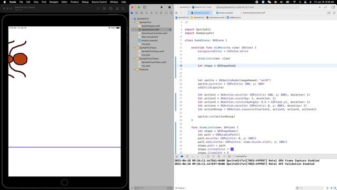337x190 pixels.
Task: Open All Output console filter dropdown
Action: tap(181, 188)
